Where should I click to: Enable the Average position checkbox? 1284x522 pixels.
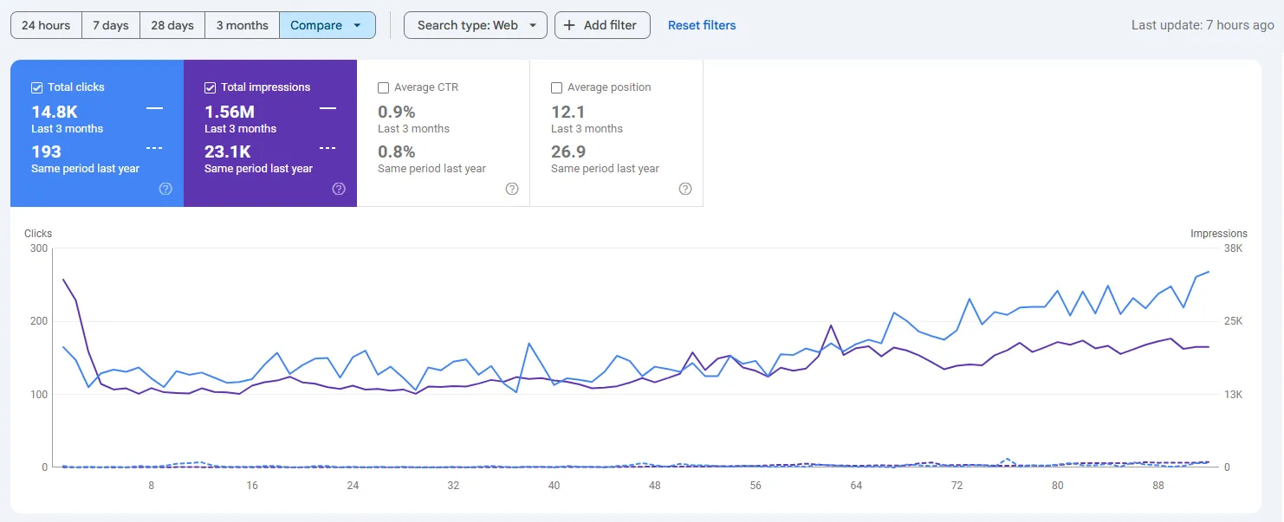557,87
